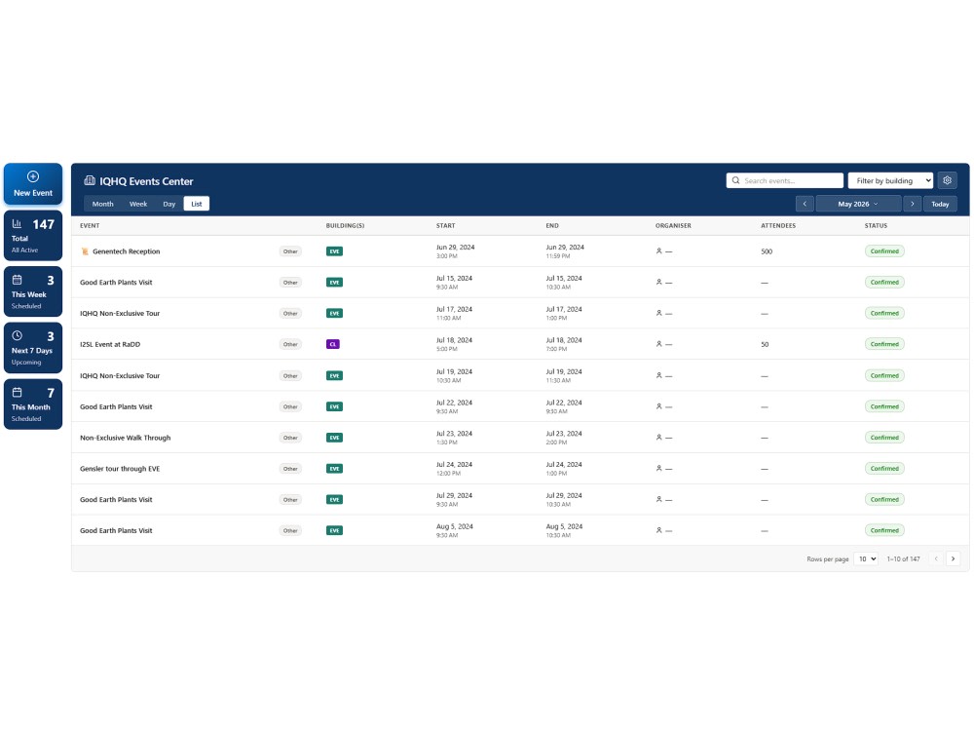Click the IQHQ Events Center building icon

90,181
